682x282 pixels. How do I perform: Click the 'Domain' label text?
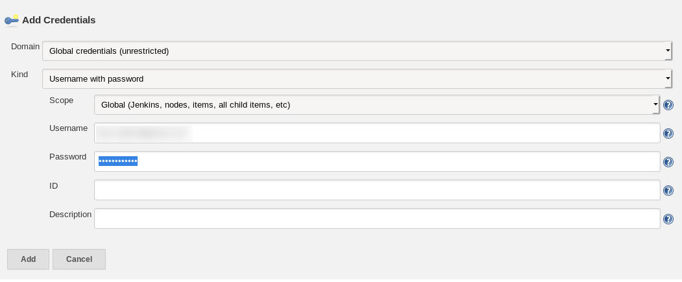(25, 46)
